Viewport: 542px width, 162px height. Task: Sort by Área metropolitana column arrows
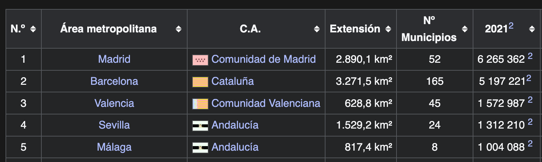[x=179, y=29]
